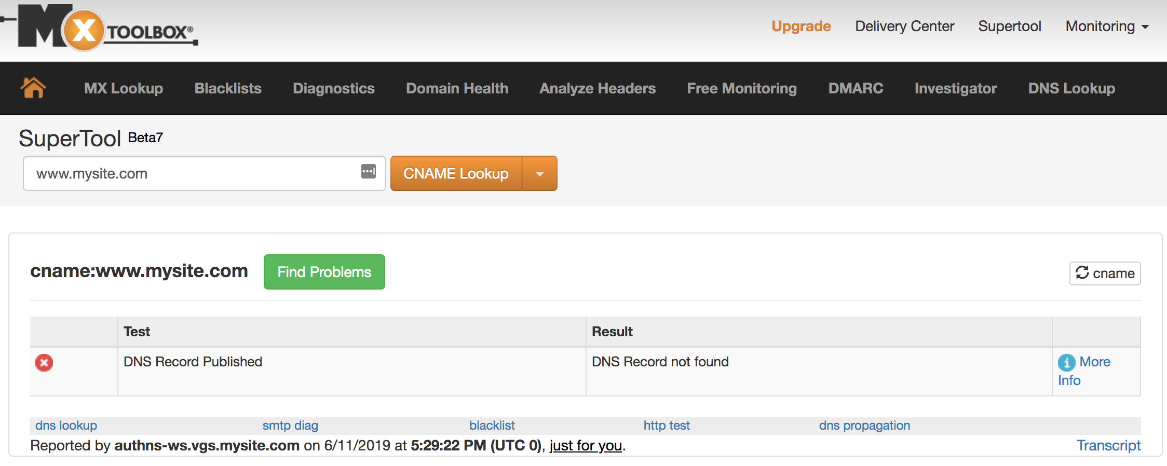Click the orange home icon

coord(33,88)
